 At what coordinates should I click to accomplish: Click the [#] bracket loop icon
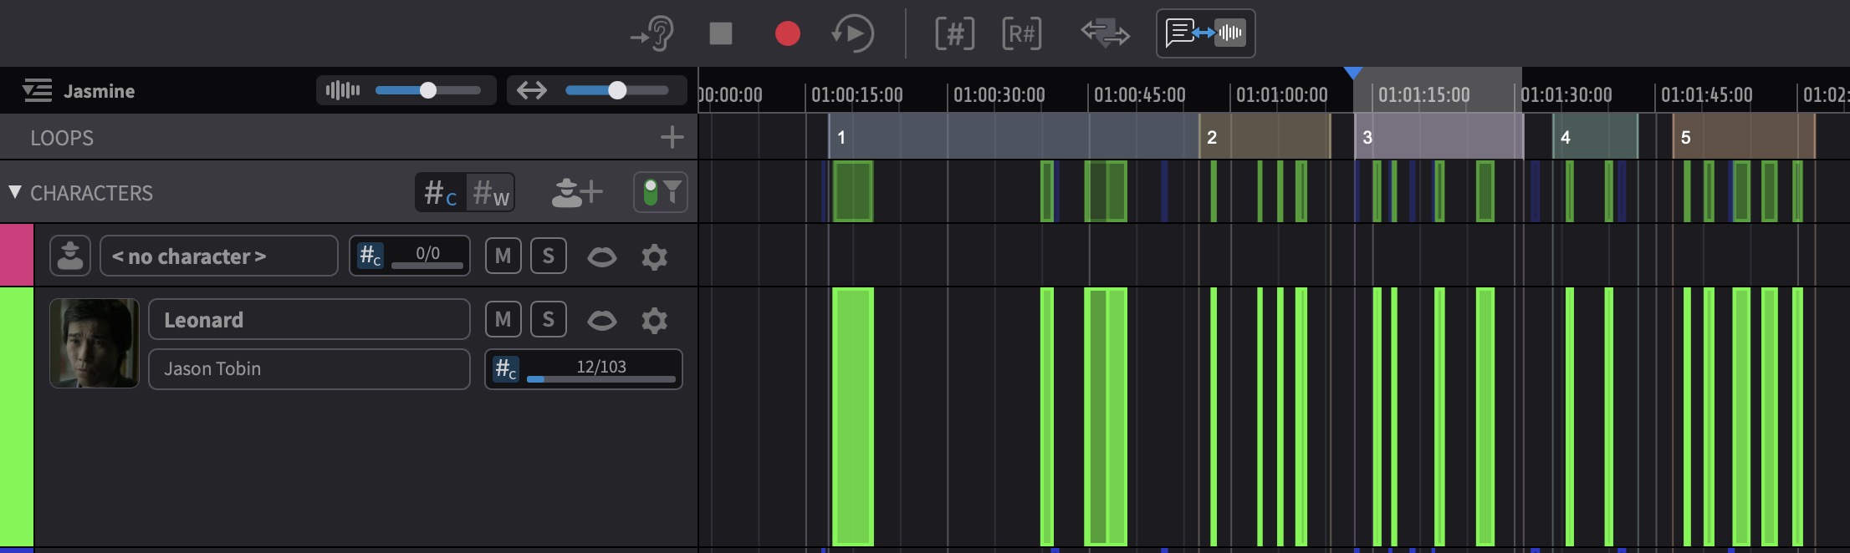pyautogui.click(x=954, y=33)
